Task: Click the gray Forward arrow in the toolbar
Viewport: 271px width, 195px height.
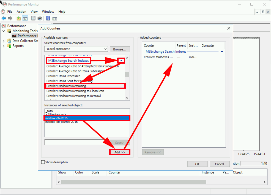Action: point(10,18)
